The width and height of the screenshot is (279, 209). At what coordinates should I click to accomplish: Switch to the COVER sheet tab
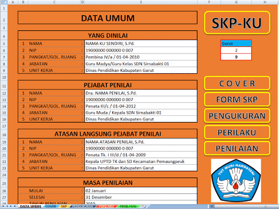(51, 206)
